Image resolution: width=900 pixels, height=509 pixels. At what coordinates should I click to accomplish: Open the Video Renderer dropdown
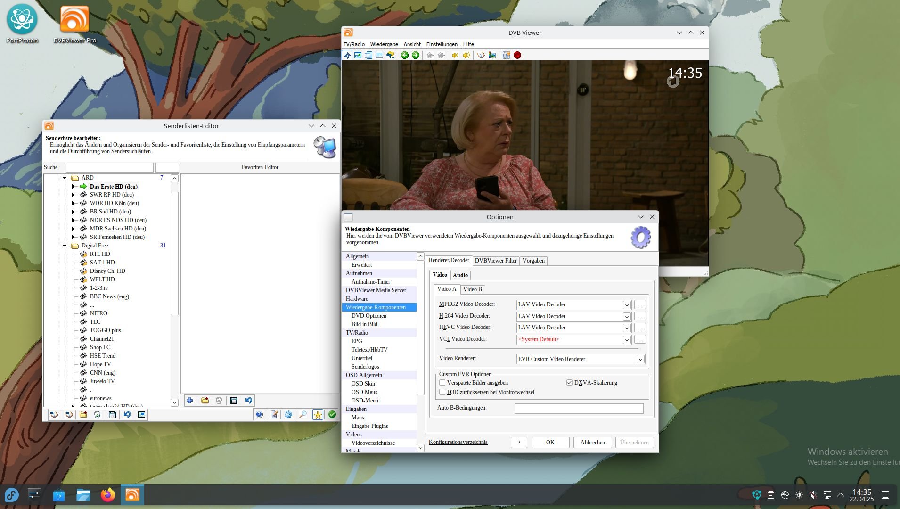click(x=640, y=359)
